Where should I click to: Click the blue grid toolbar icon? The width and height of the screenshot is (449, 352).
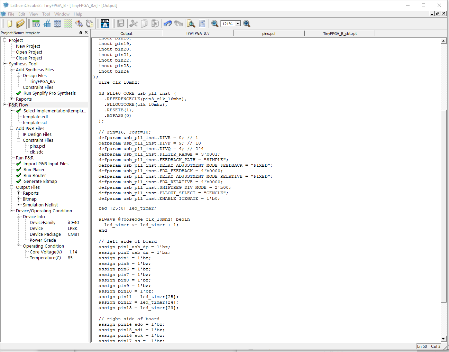pyautogui.click(x=57, y=24)
